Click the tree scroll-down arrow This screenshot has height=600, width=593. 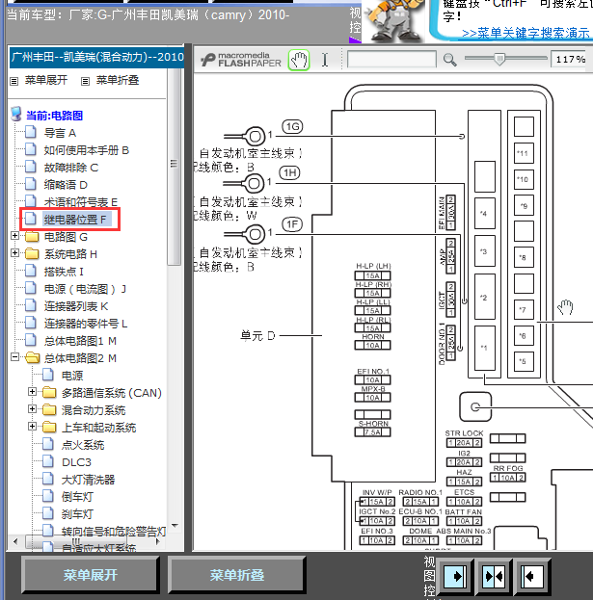pyautogui.click(x=175, y=526)
